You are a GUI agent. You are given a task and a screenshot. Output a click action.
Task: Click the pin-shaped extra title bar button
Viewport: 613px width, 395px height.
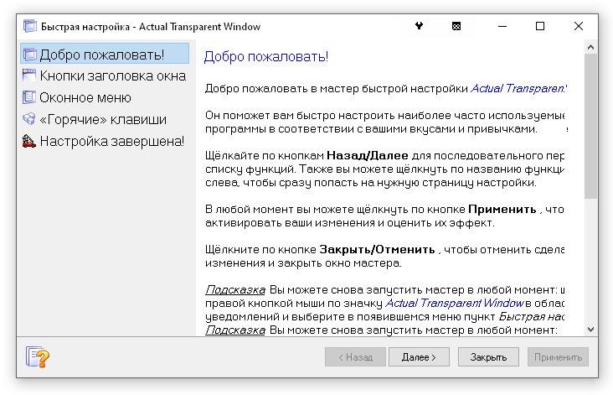(x=419, y=26)
